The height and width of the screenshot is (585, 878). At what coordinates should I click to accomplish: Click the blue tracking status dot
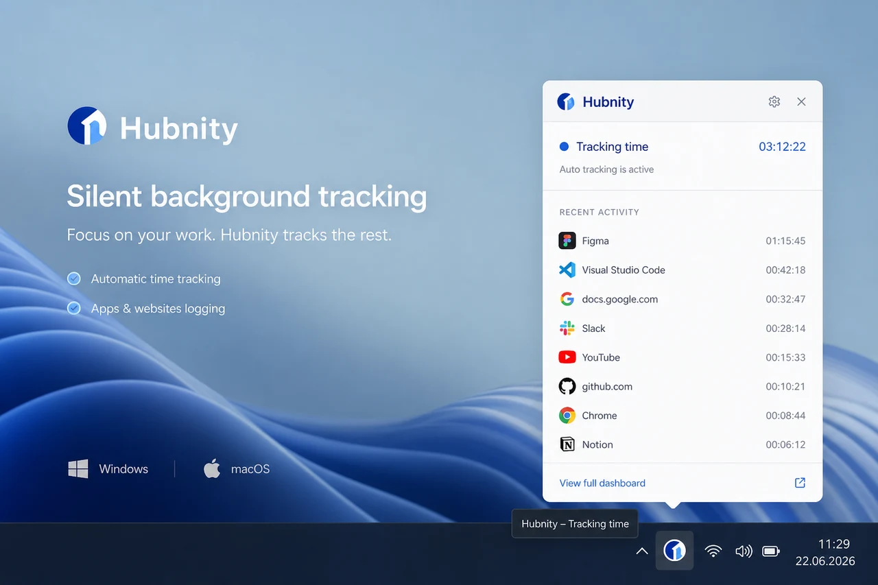pos(565,146)
